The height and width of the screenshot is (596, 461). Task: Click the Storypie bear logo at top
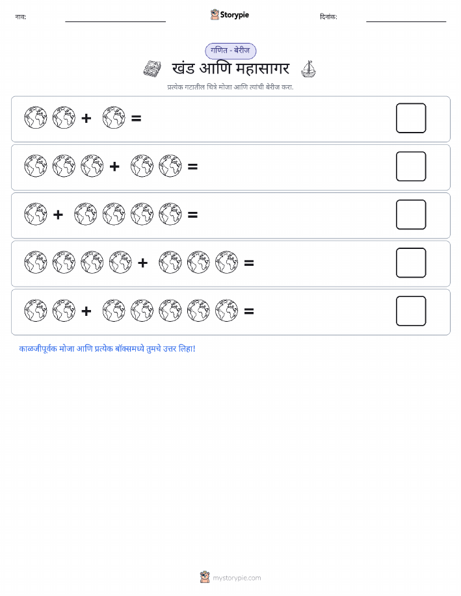(x=215, y=15)
